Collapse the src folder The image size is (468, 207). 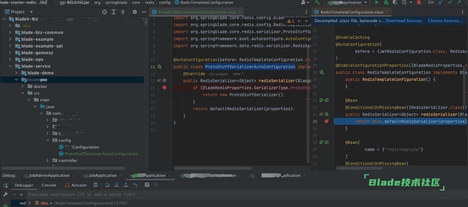coord(22,93)
